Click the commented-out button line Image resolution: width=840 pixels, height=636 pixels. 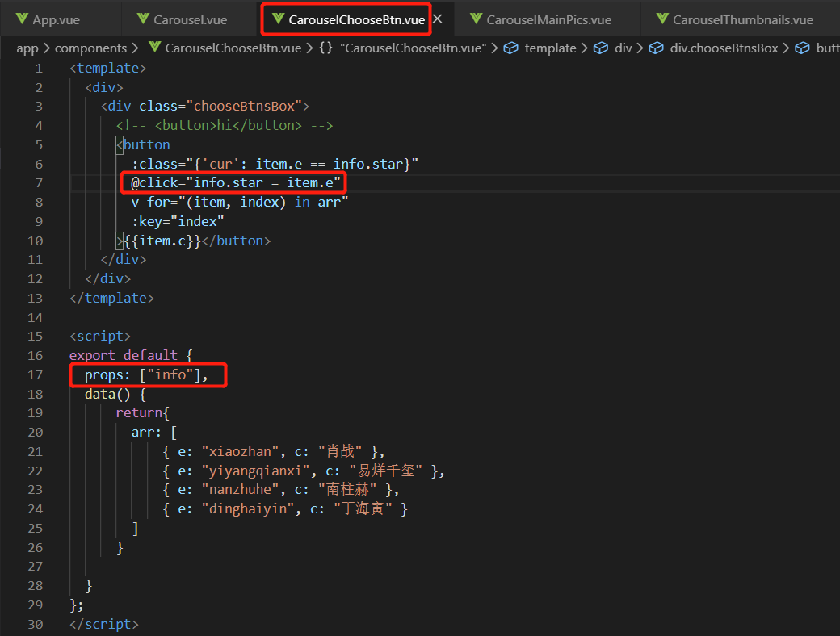(225, 125)
